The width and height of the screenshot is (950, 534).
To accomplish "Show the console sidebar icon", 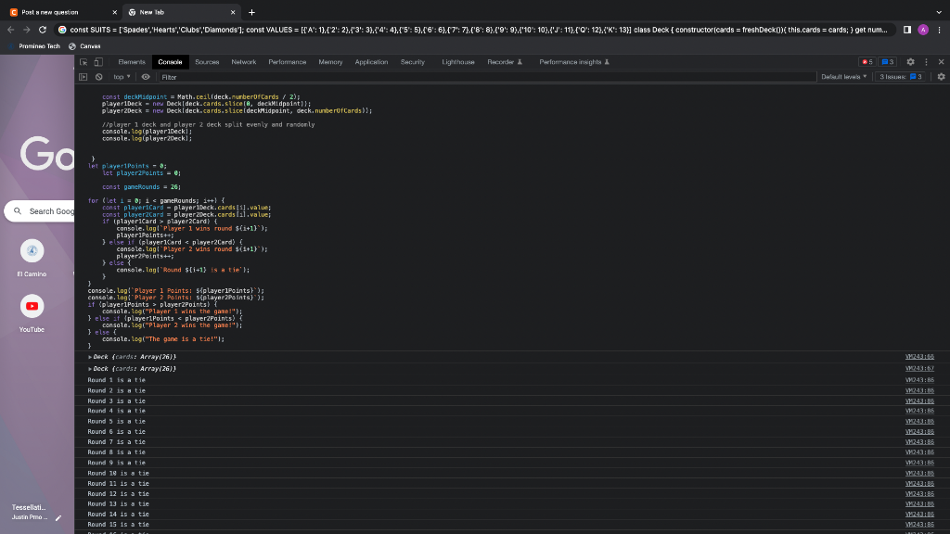I will pos(83,77).
